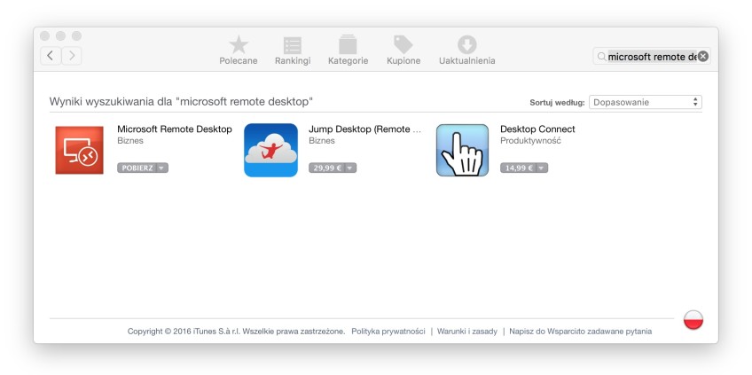Open the Warunki i zasady link

click(467, 332)
